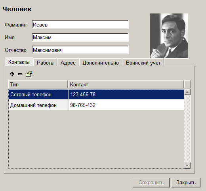
Task: Click scrollbar down arrow in contacts table
Action: tap(187, 166)
